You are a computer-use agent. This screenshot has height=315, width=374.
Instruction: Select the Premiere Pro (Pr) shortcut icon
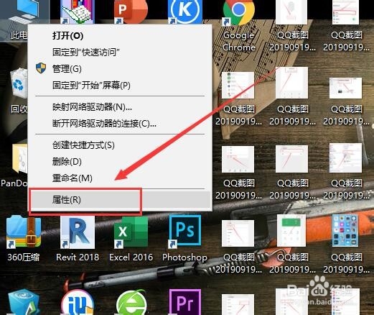pyautogui.click(x=185, y=302)
